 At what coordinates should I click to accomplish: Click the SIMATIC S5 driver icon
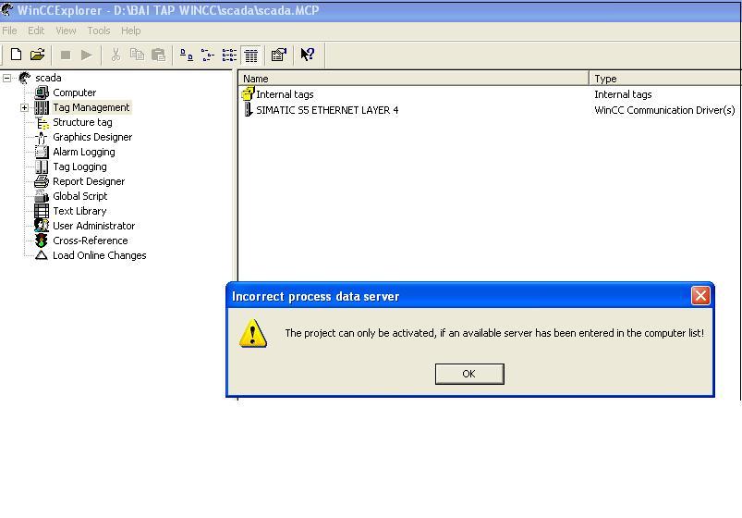[248, 110]
